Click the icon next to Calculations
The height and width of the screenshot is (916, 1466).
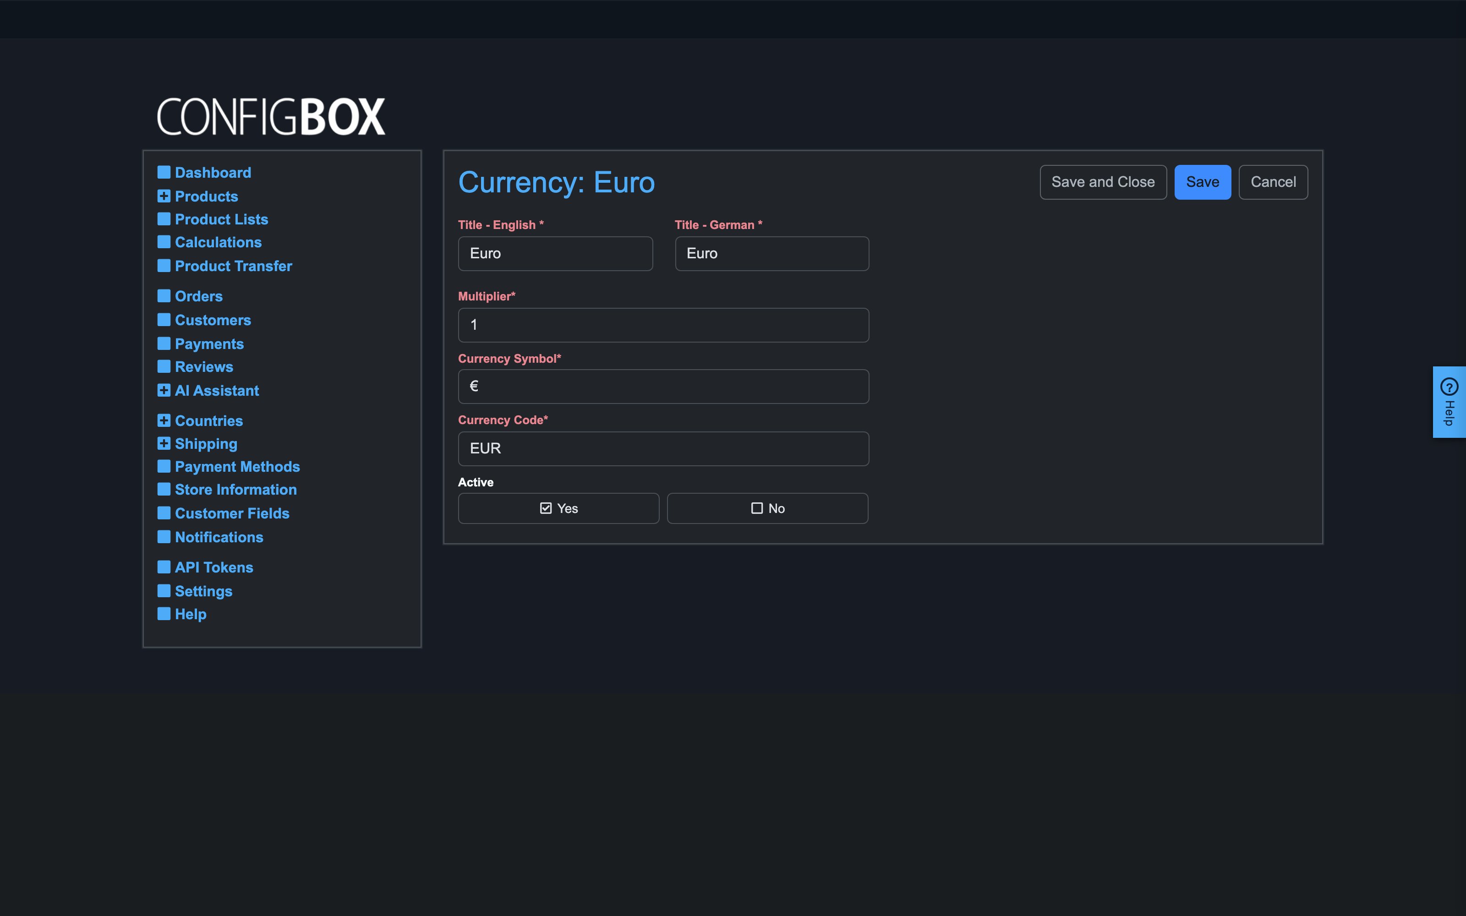click(164, 242)
